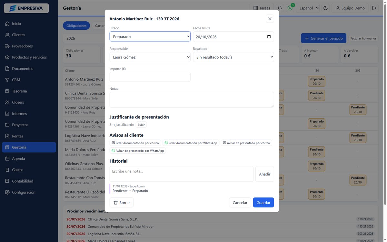The image size is (387, 242).
Task: Click Añadir to add a note
Action: point(265,174)
